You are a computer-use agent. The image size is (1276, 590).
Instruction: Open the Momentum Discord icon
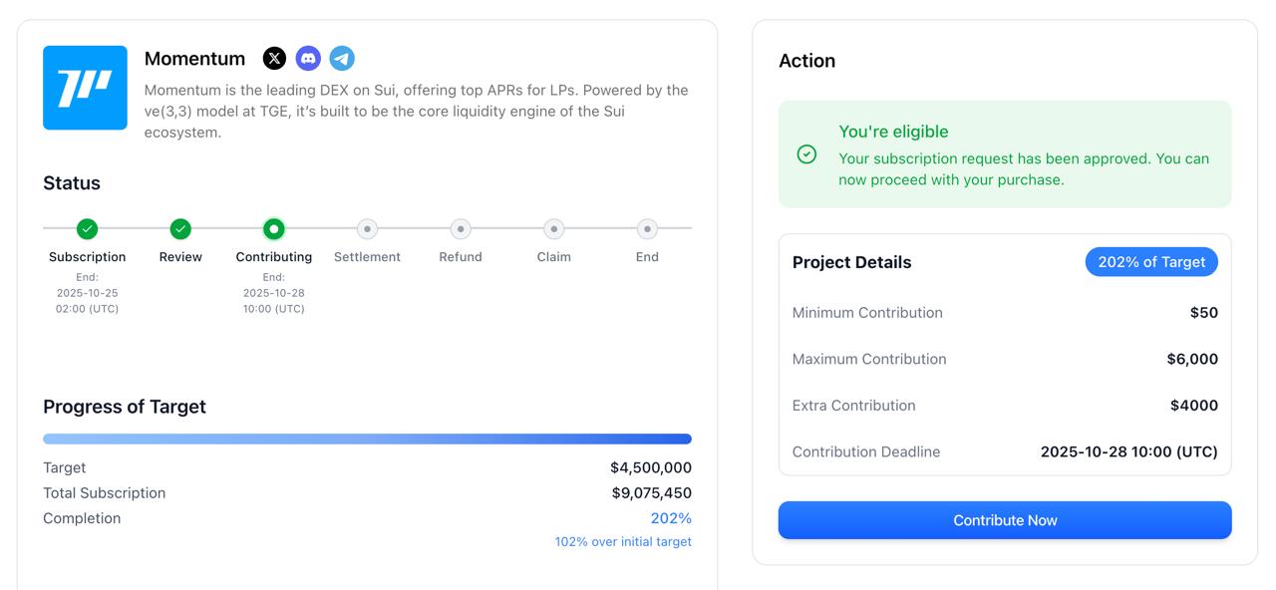[x=308, y=59]
